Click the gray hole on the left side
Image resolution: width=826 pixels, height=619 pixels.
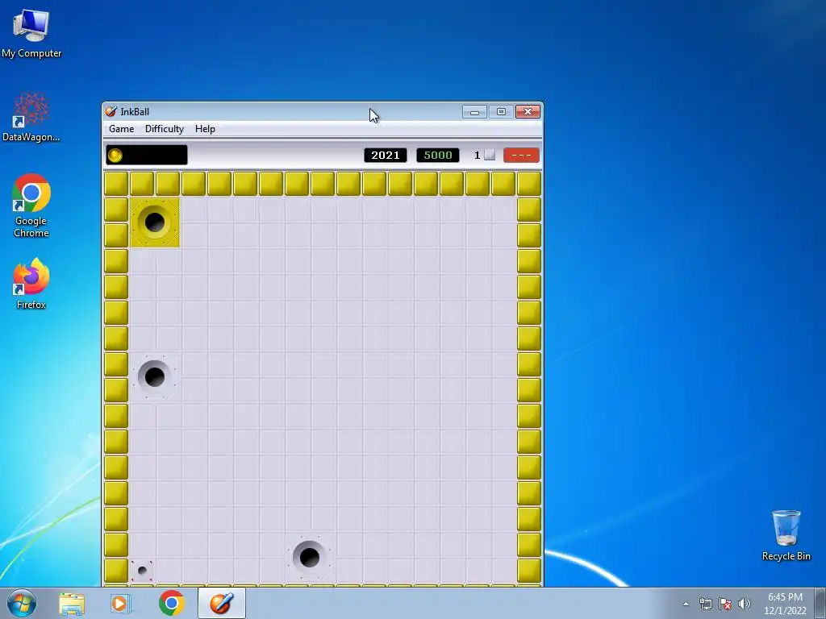click(x=154, y=376)
